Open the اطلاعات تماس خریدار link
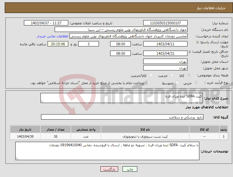The image size is (233, 177). click(x=53, y=36)
